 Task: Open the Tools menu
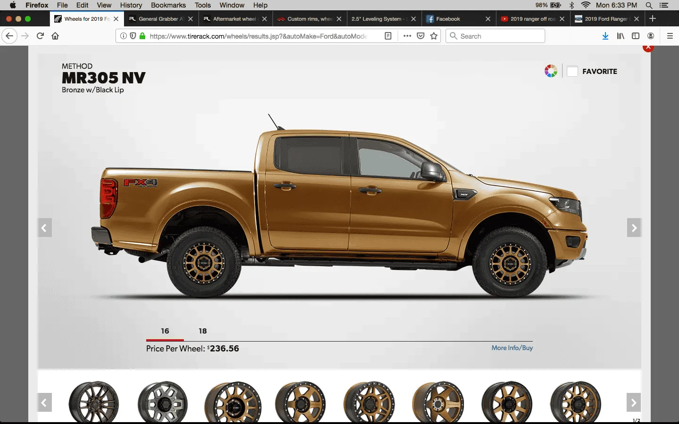203,5
